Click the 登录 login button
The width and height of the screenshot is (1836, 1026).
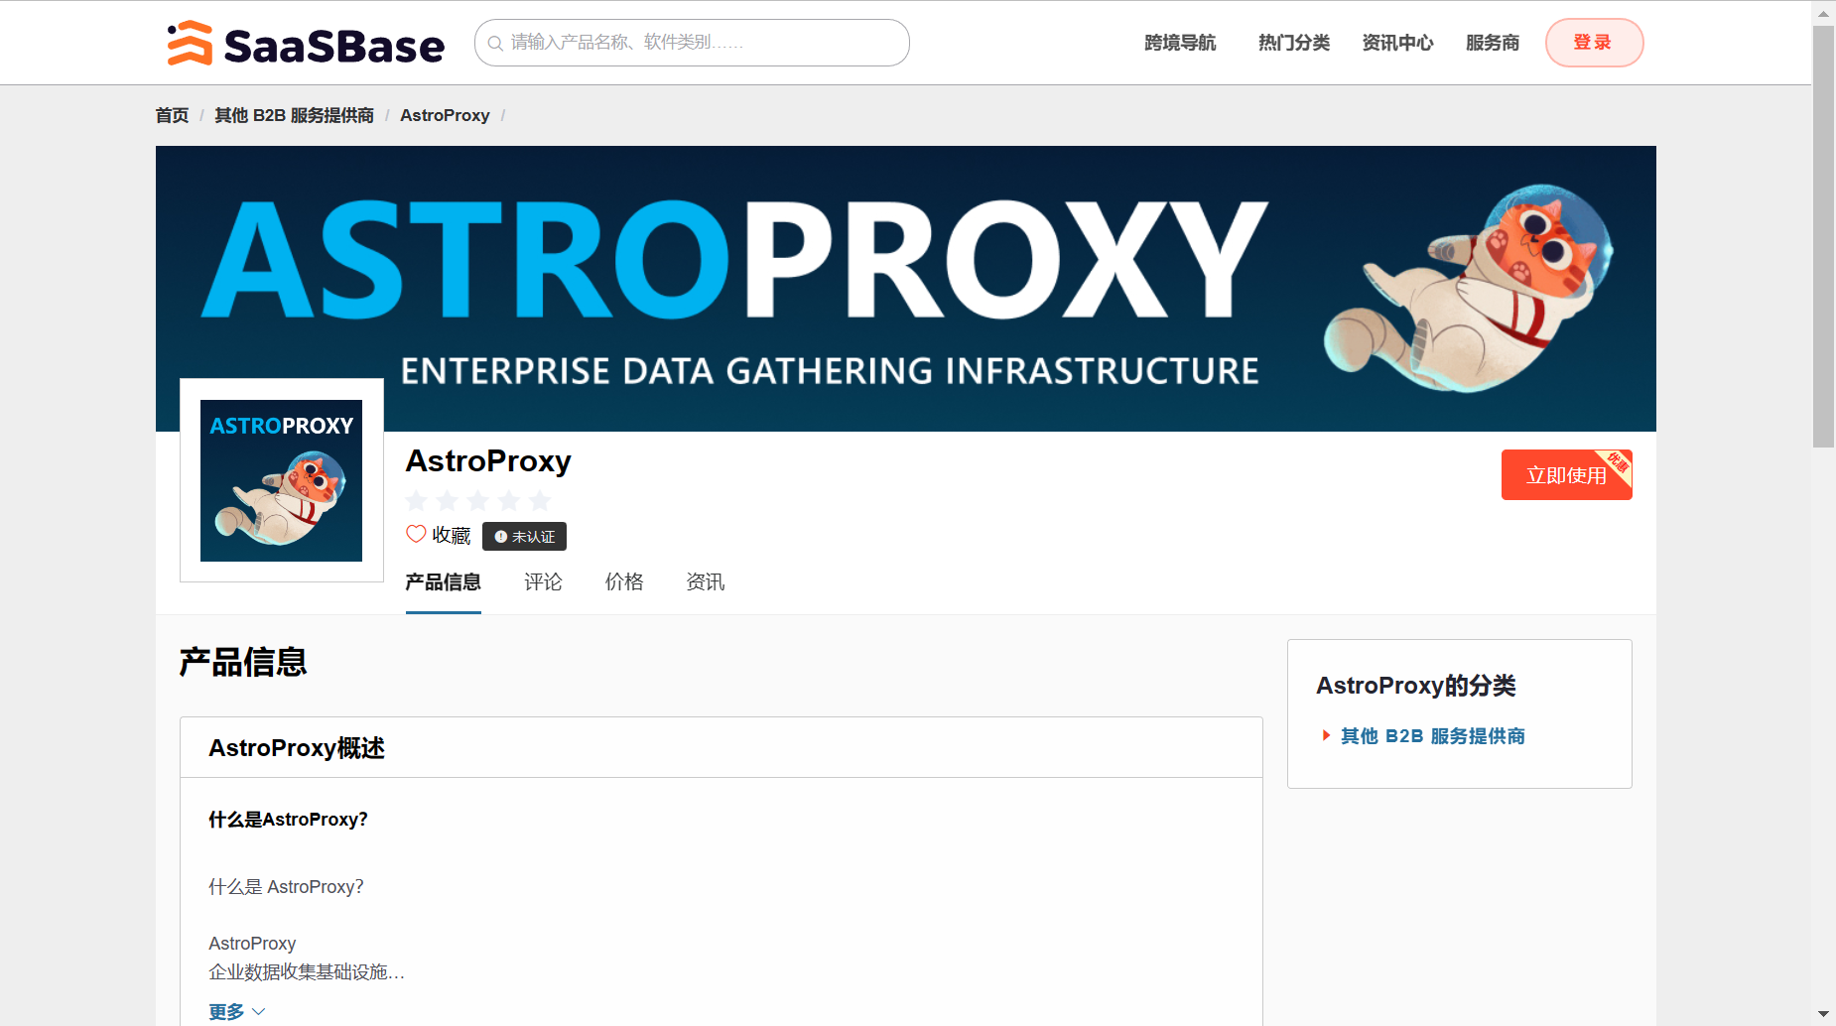[x=1594, y=43]
